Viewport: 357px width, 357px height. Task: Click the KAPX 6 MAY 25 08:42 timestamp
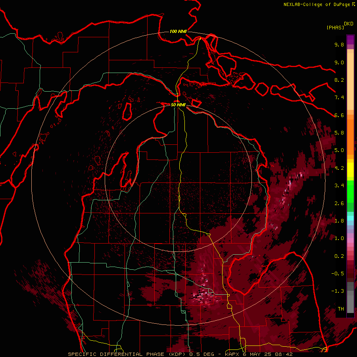(x=259, y=354)
